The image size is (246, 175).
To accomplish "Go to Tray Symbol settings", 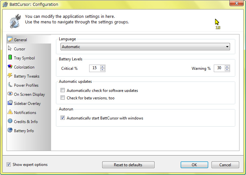I will (x=29, y=58).
